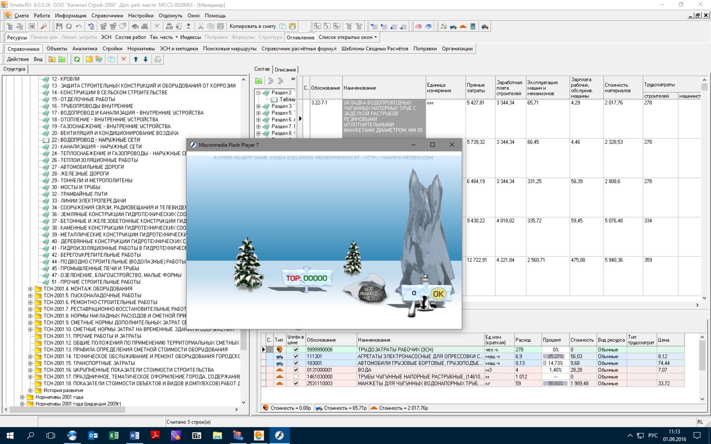Click the undo arrow toolbar icon
The width and height of the screenshot is (711, 444).
[79, 27]
